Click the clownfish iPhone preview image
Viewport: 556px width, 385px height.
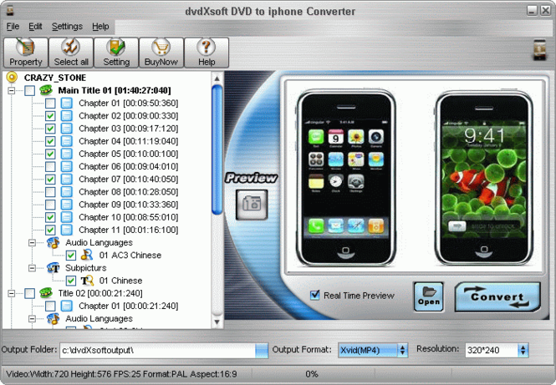tap(484, 178)
